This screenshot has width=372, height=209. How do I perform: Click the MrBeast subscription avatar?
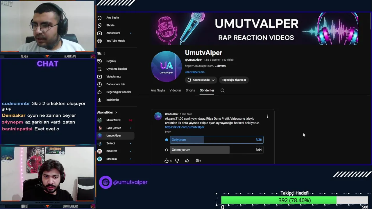[100, 159]
